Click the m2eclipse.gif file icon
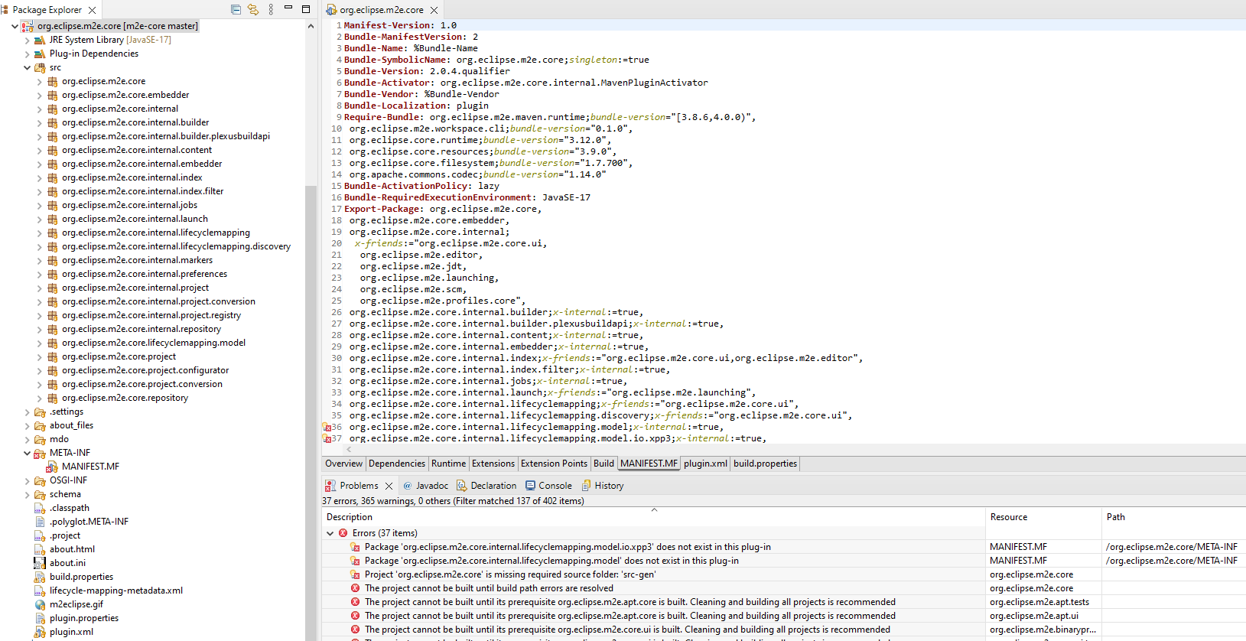1246x641 pixels. (x=40, y=604)
